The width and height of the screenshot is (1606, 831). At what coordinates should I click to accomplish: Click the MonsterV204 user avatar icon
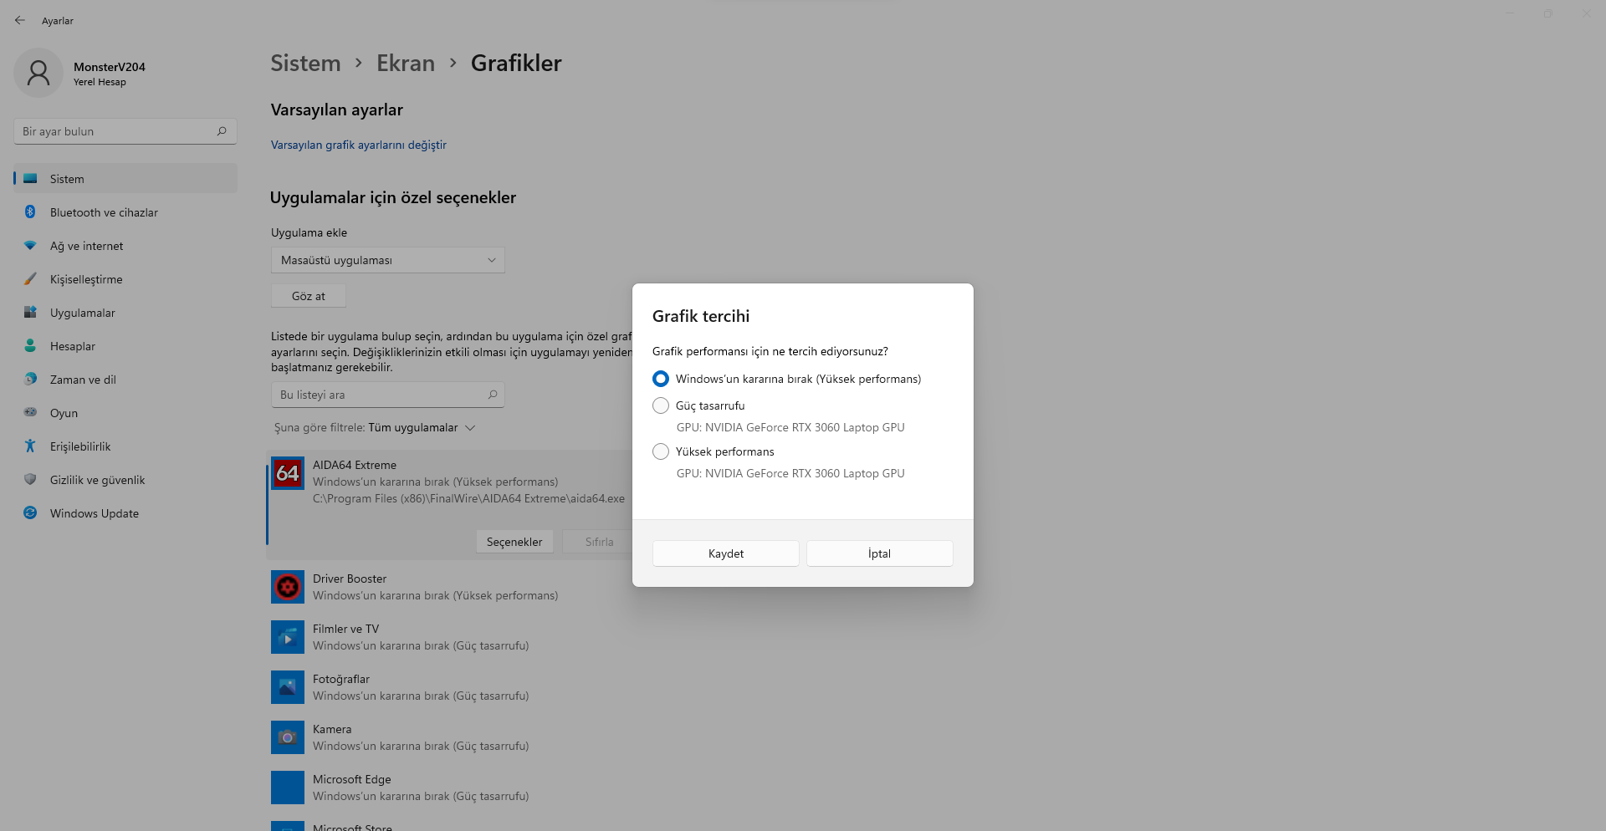click(38, 73)
